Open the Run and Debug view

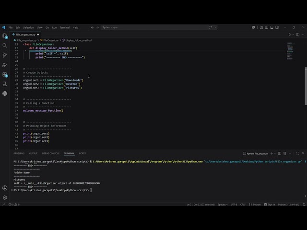point(5,65)
